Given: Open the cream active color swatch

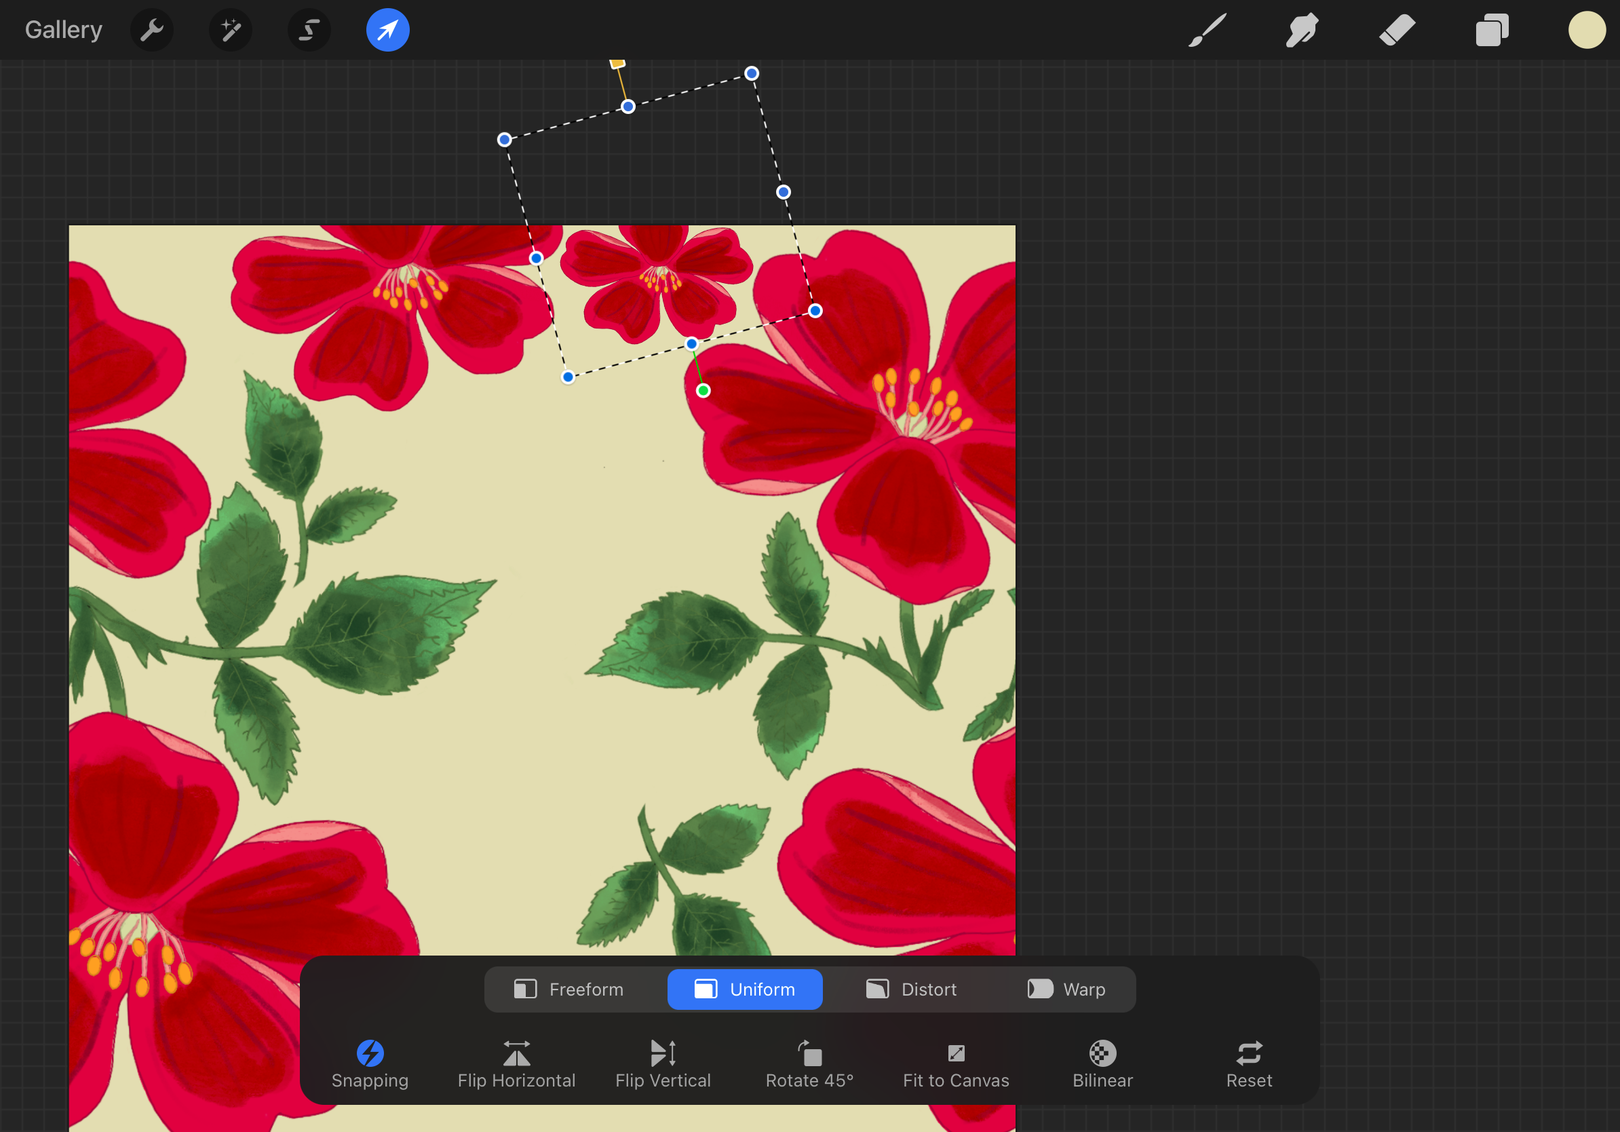Looking at the screenshot, I should (1587, 31).
